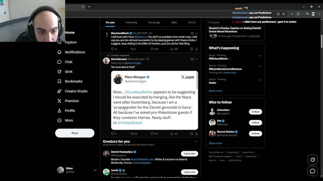This screenshot has width=323, height=181.
Task: Repost StoicSarcast post with 58 reposts
Action: (132, 133)
